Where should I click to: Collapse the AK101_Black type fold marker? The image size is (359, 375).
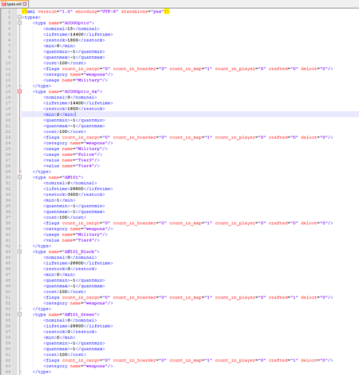[x=20, y=252]
